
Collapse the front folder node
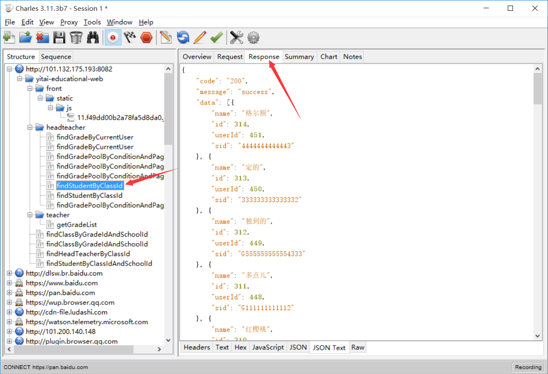(x=30, y=89)
